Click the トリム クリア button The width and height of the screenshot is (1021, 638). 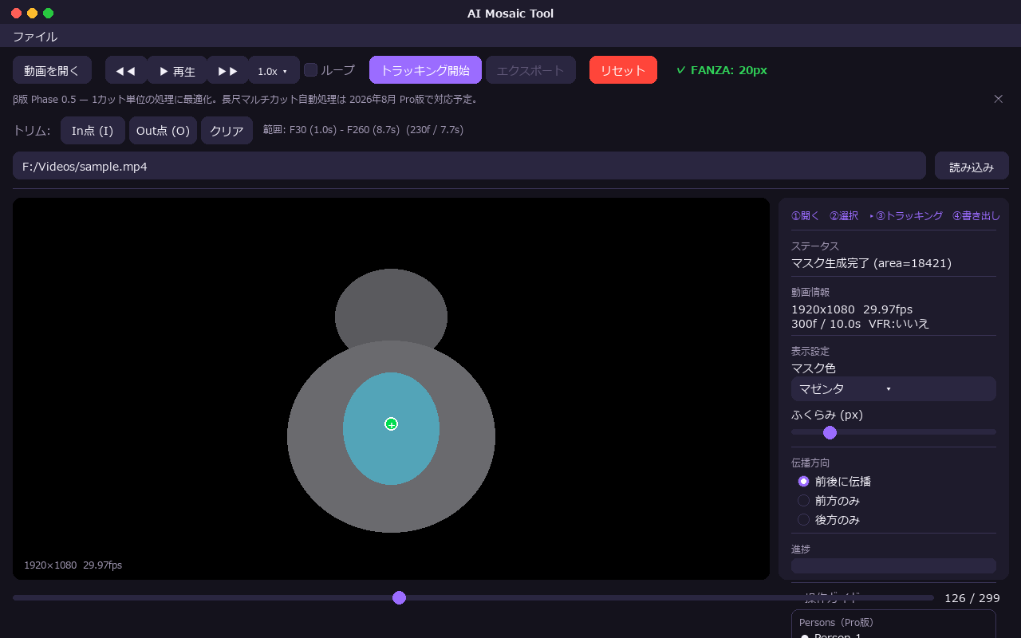tap(227, 131)
